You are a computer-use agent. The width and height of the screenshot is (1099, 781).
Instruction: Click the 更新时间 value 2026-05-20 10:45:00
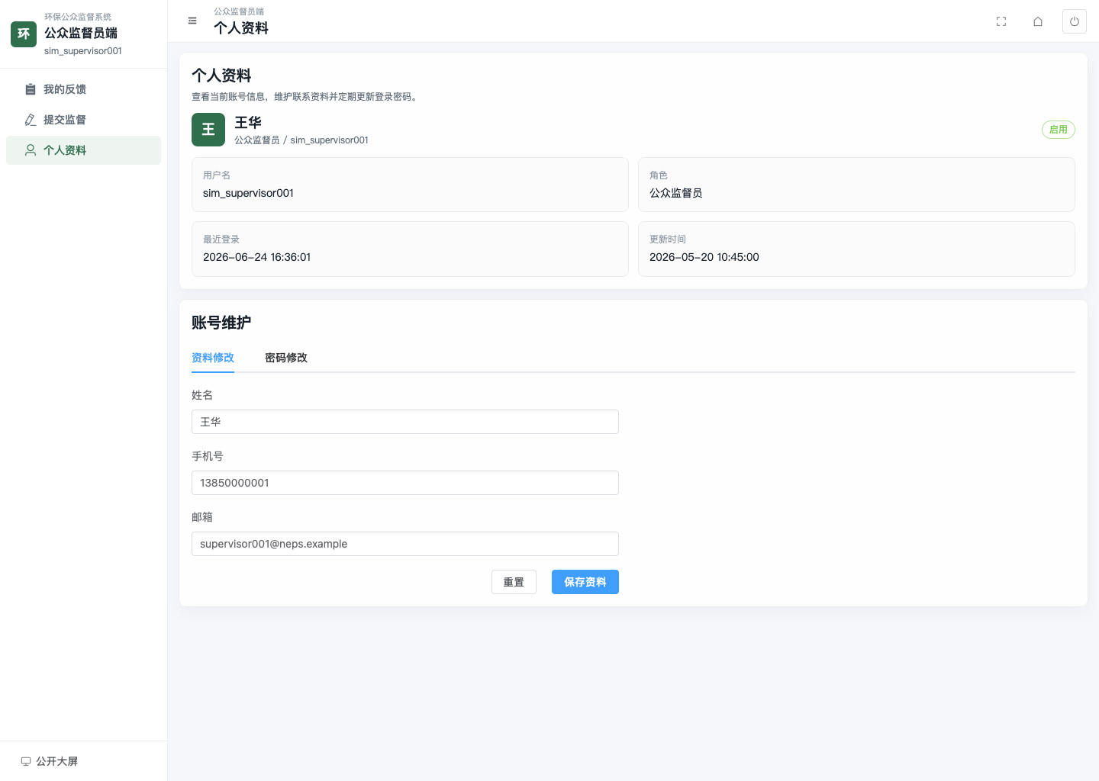tap(704, 257)
